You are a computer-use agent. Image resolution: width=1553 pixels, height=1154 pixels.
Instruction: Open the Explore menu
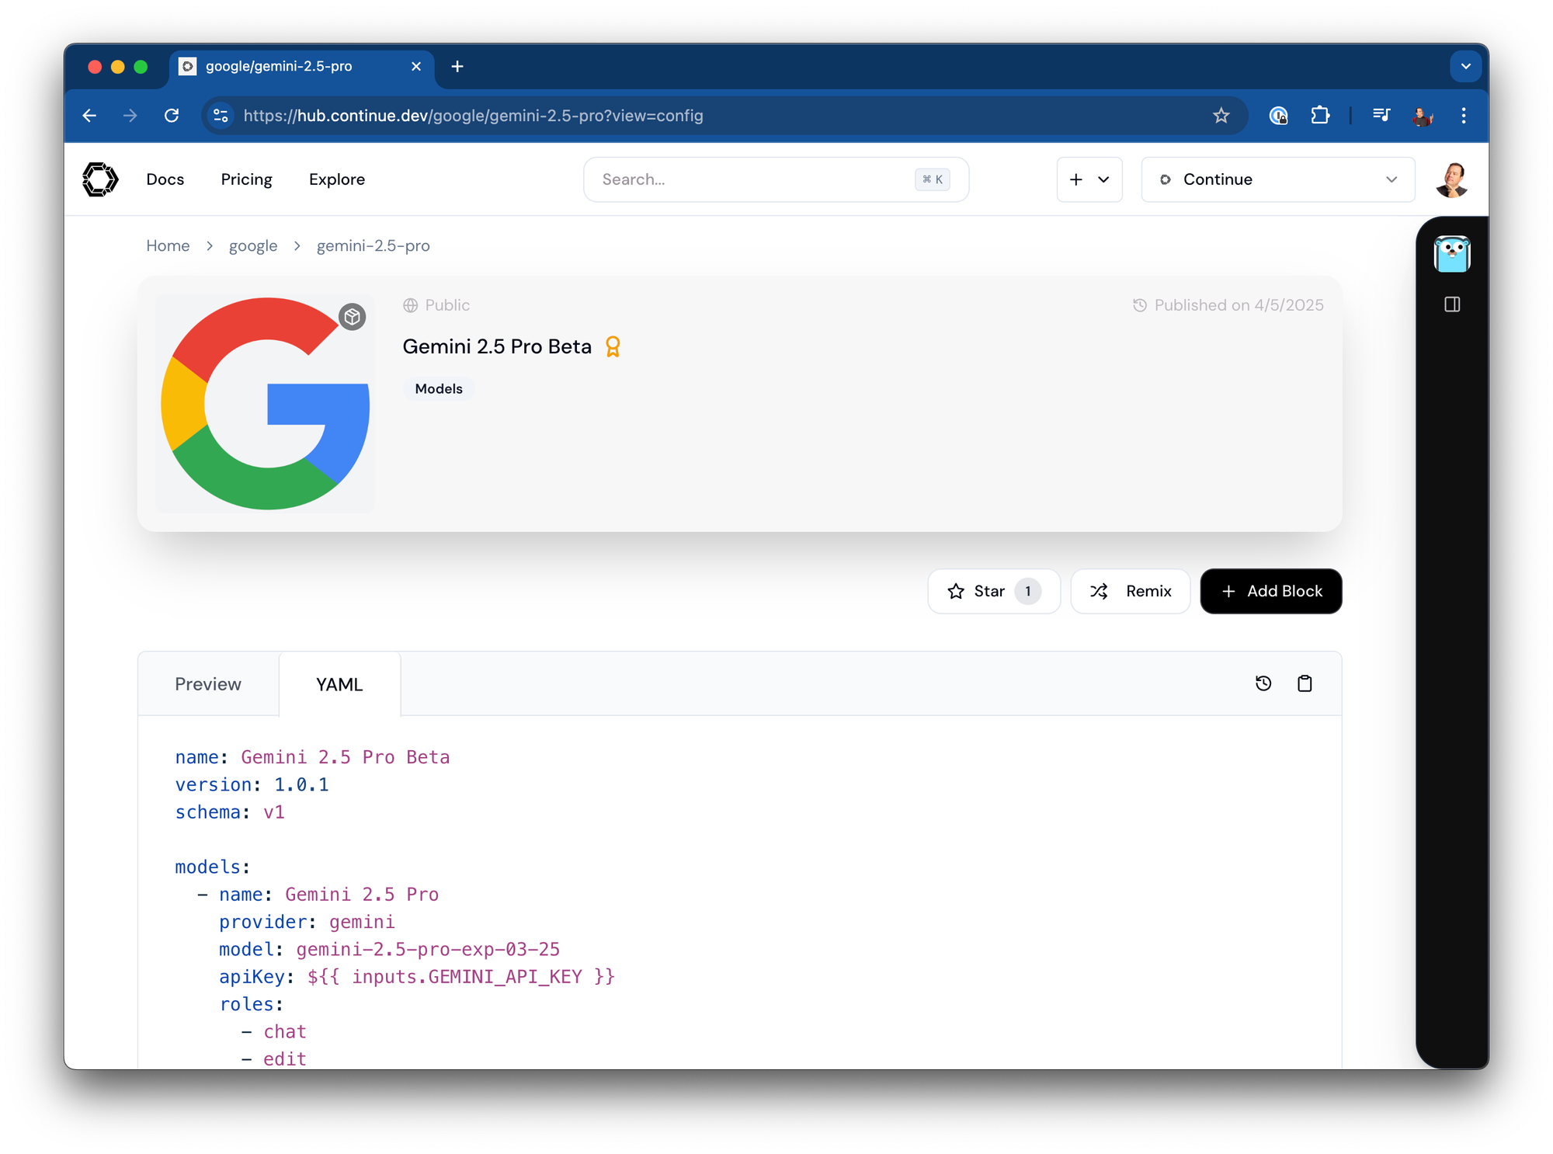[x=336, y=179]
